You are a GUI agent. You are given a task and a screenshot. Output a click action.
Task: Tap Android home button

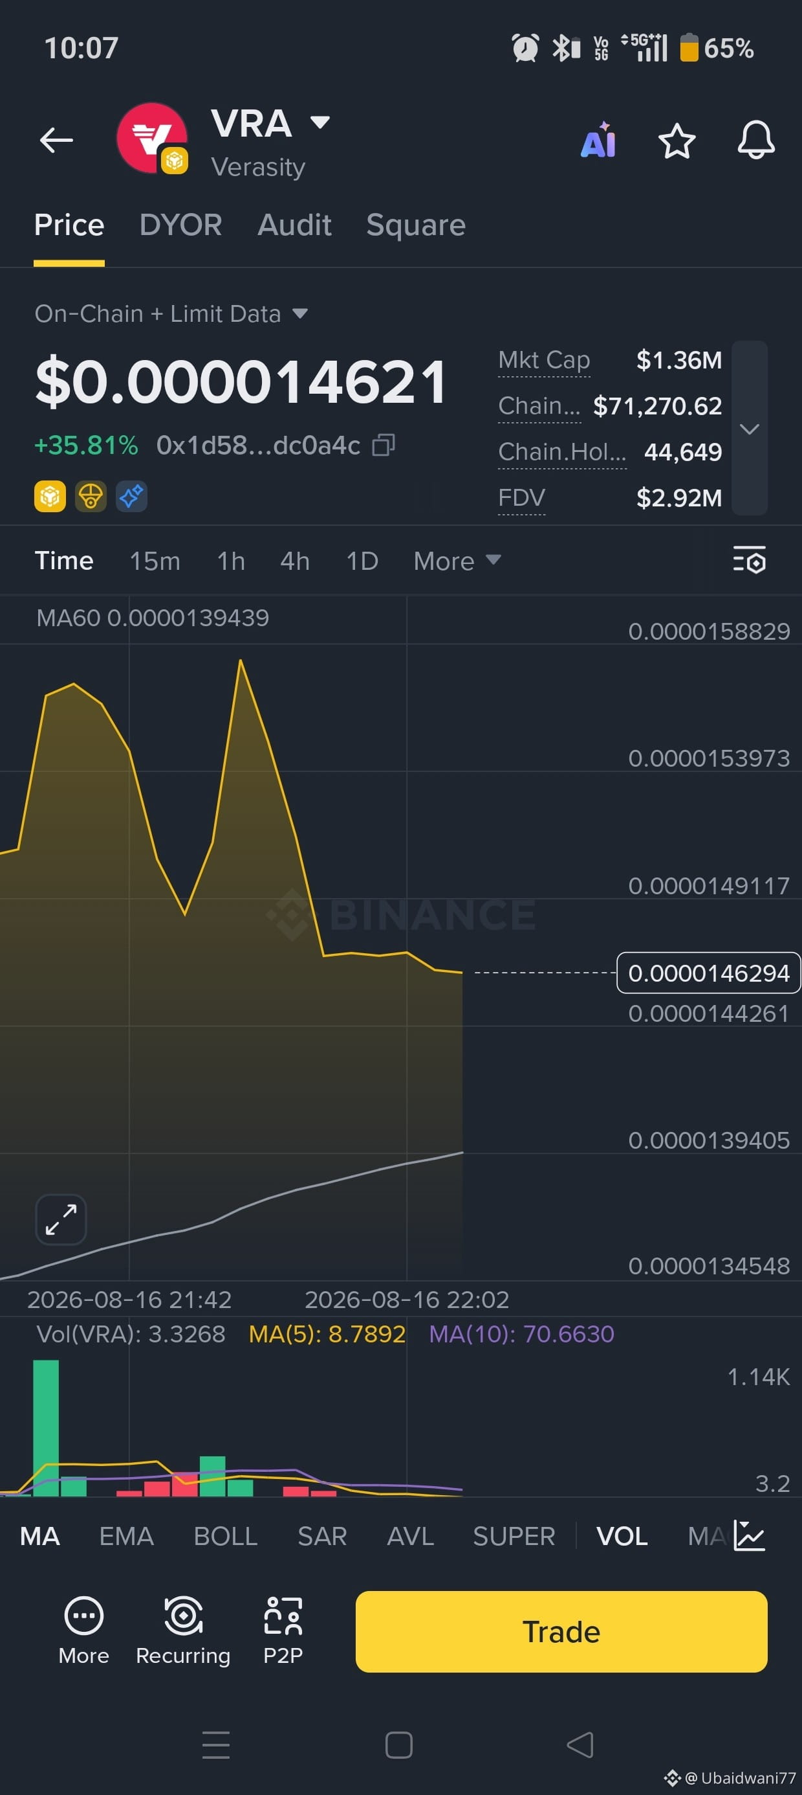pos(399,1745)
